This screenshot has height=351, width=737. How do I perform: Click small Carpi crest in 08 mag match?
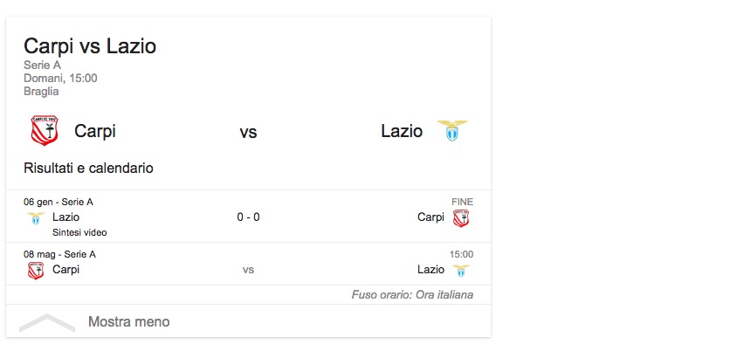click(x=36, y=270)
